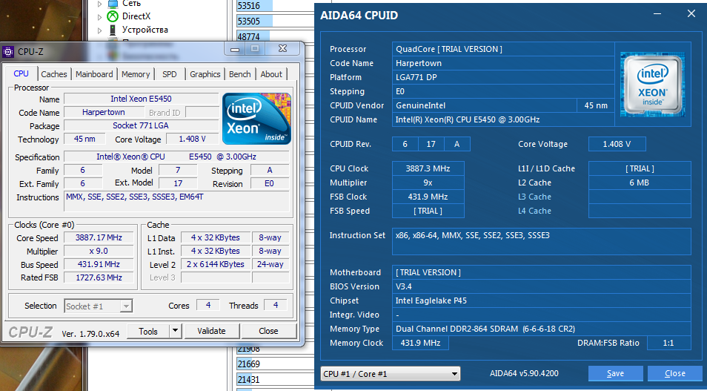
Task: Click the Tools button in CPU-Z
Action: coord(148,332)
